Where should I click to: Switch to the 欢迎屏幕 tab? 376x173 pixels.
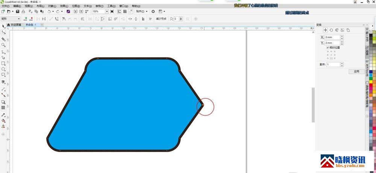point(15,25)
